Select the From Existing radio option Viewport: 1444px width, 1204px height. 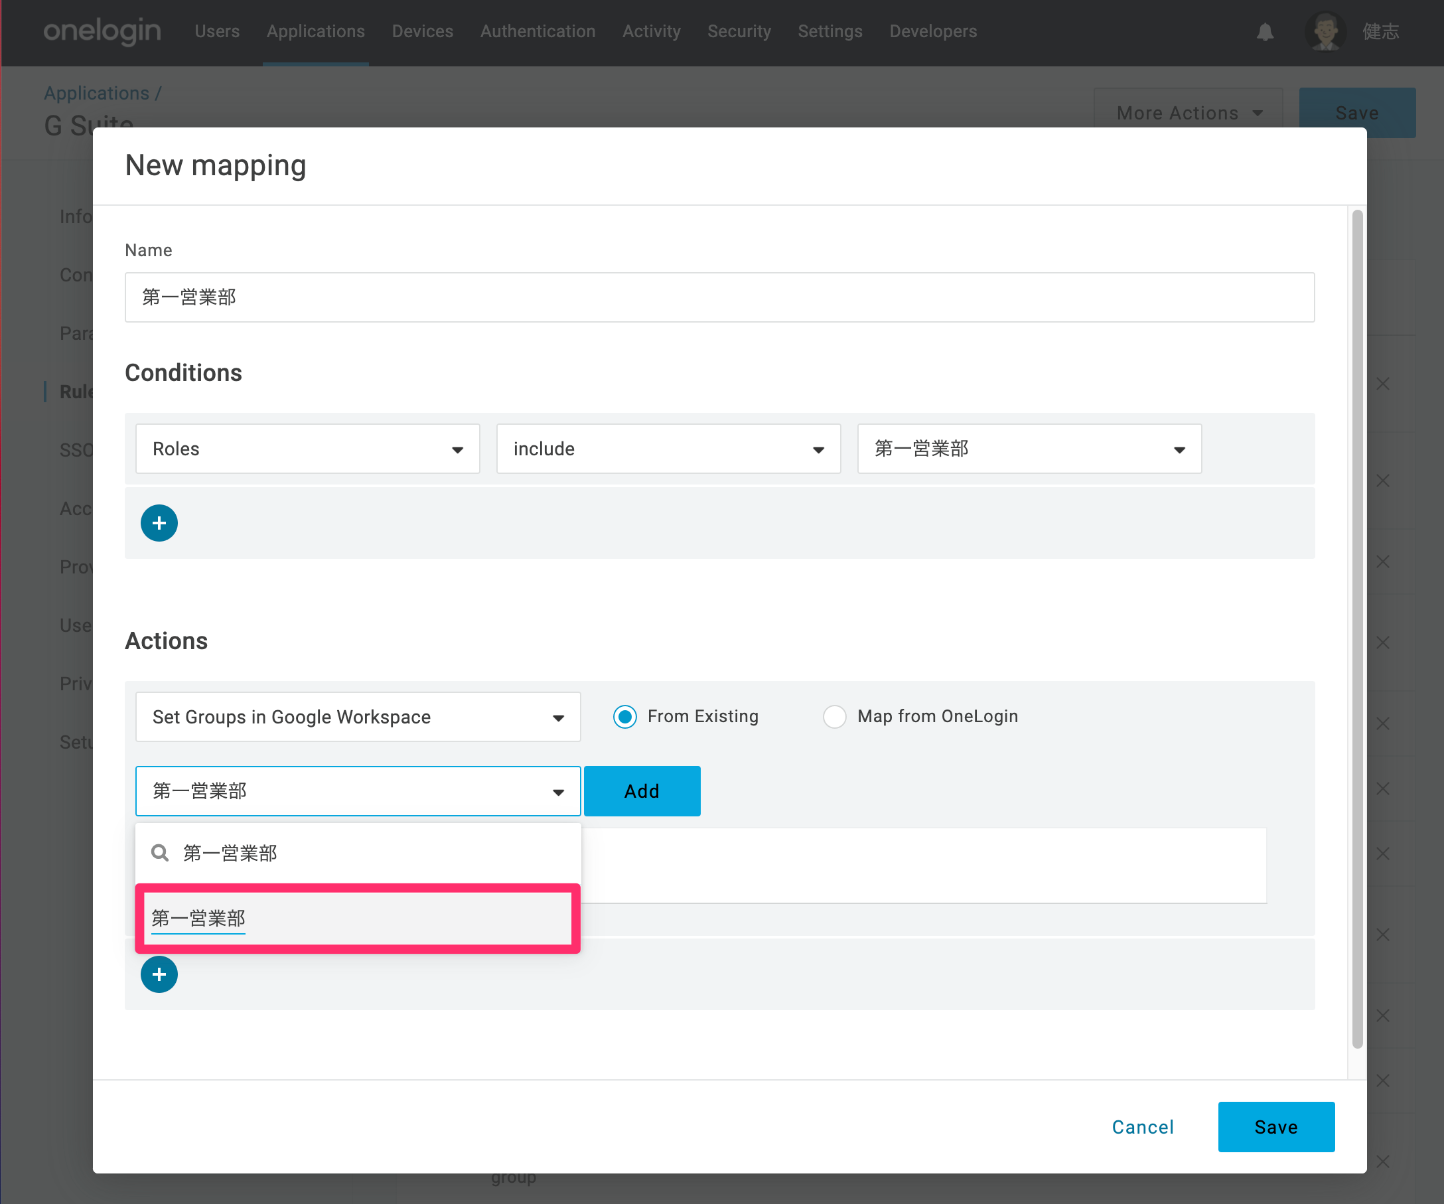(x=624, y=716)
